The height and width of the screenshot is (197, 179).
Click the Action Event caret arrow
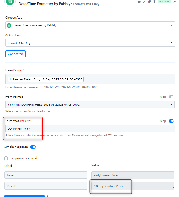[172, 42]
